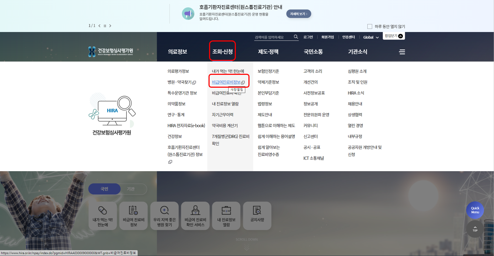Open 의약품정보 submenu item
The image size is (494, 256).
176,104
